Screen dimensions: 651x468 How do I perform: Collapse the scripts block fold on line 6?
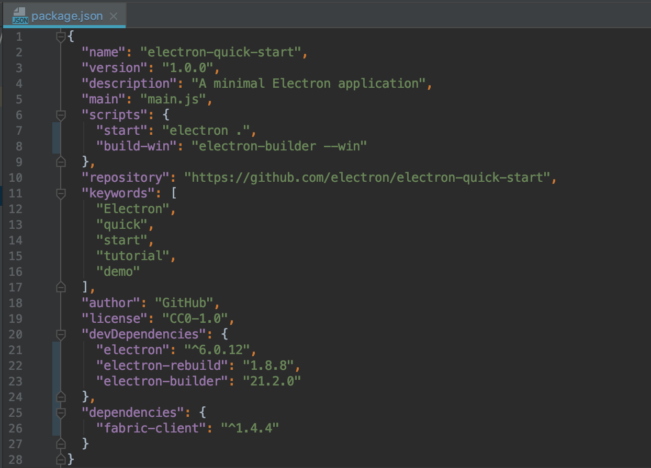pyautogui.click(x=61, y=115)
